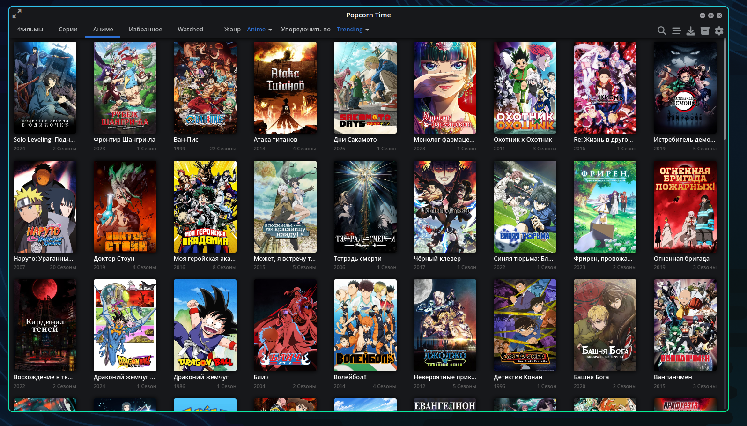This screenshot has width=747, height=426.
Task: Open the torrent collection box icon
Action: (x=705, y=30)
